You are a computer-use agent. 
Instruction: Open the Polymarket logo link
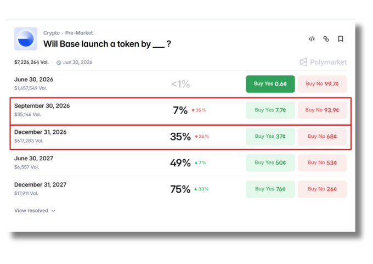click(323, 62)
